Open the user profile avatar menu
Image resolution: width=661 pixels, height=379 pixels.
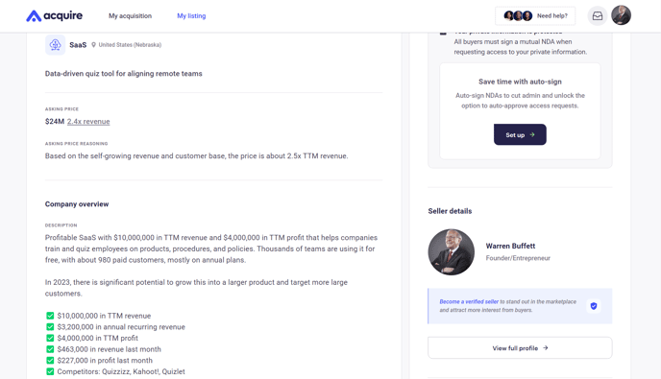(621, 15)
